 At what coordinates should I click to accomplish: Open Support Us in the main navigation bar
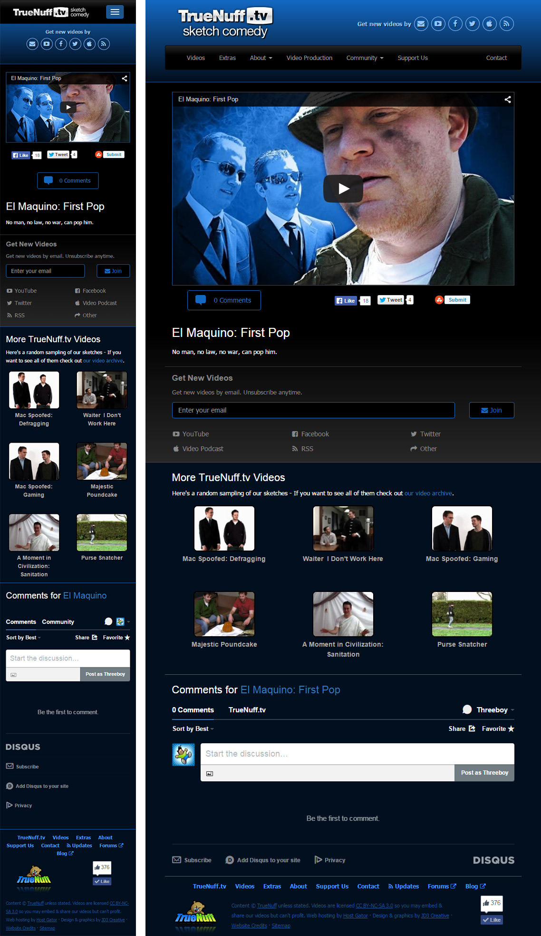click(x=413, y=58)
